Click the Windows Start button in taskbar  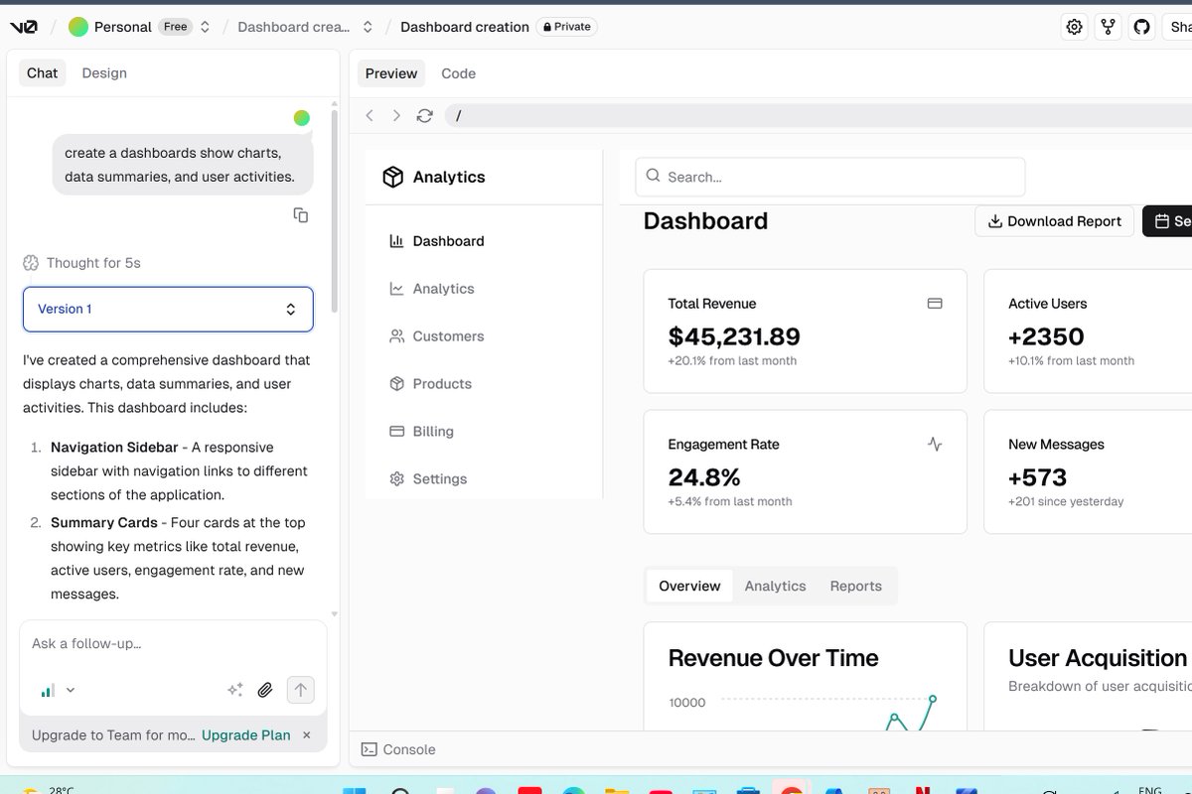354,791
